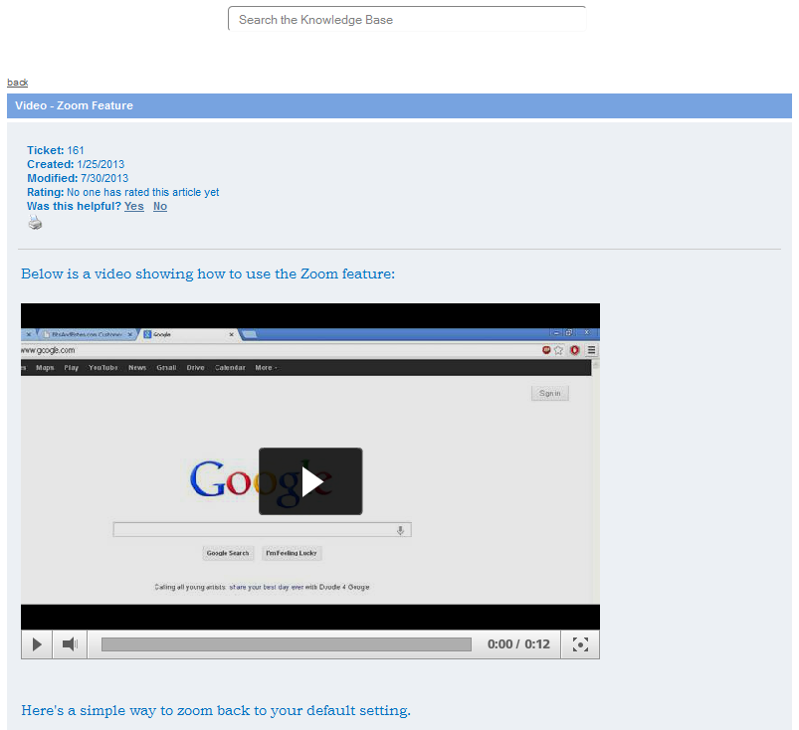The image size is (799, 730).
Task: Open the video in fullscreen mode
Action: pyautogui.click(x=580, y=644)
